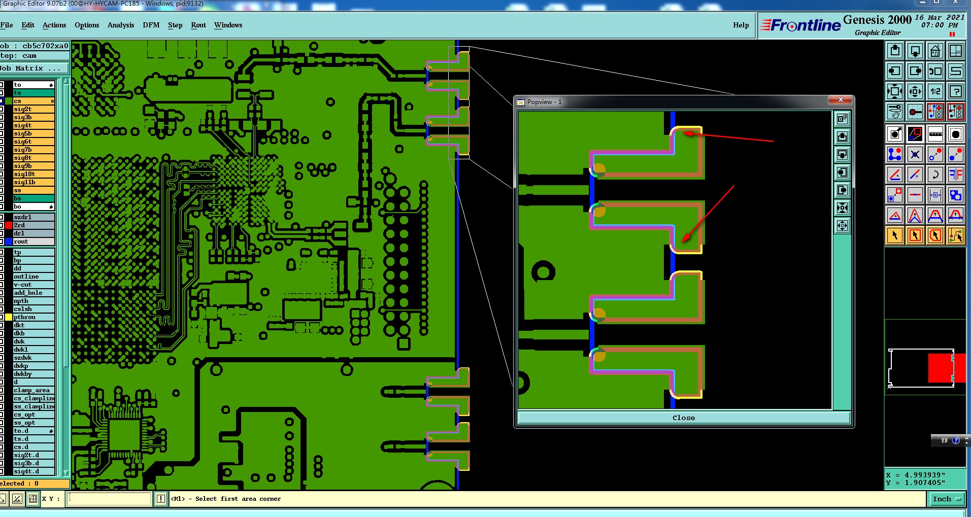
Task: Close the Popview window with X
Action: coord(841,100)
